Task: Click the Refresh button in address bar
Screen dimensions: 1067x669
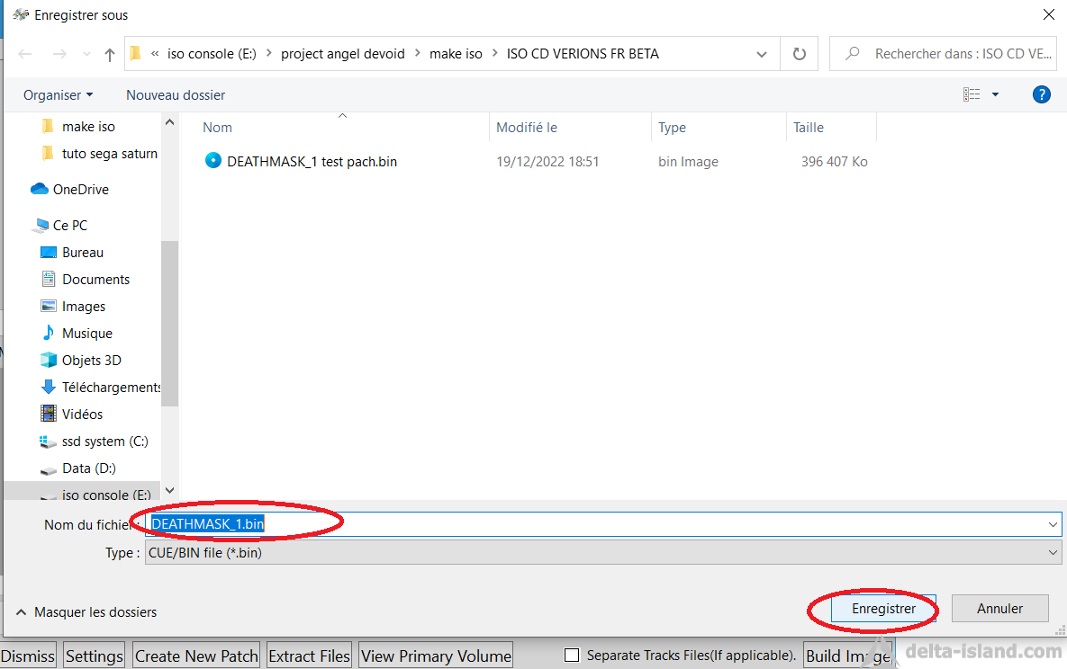Action: (x=799, y=54)
